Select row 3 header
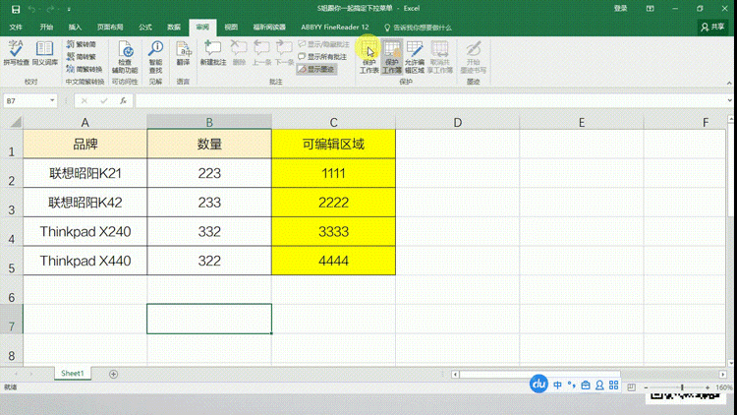The height and width of the screenshot is (415, 737). point(11,203)
